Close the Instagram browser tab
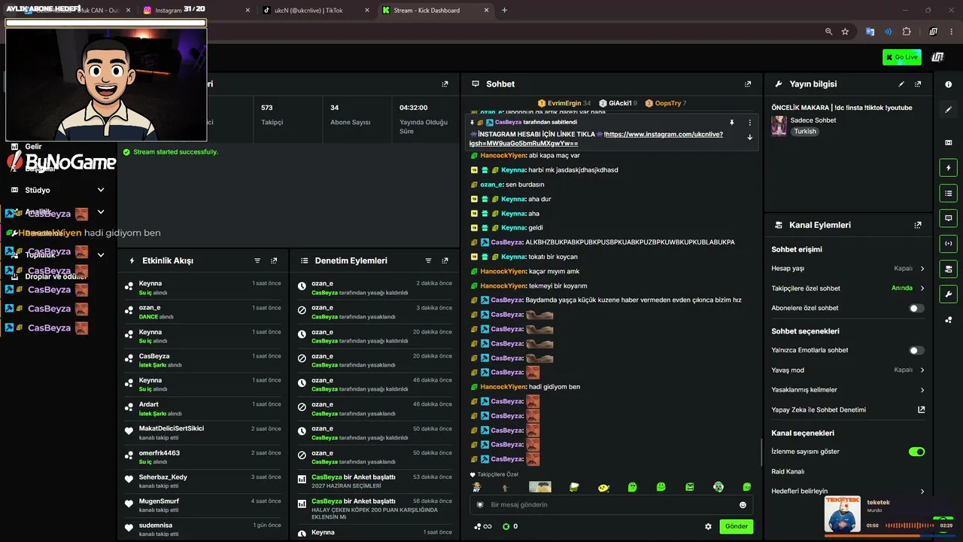963x542 pixels. pos(248,11)
